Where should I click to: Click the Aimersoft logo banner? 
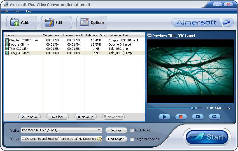[x=202, y=22]
